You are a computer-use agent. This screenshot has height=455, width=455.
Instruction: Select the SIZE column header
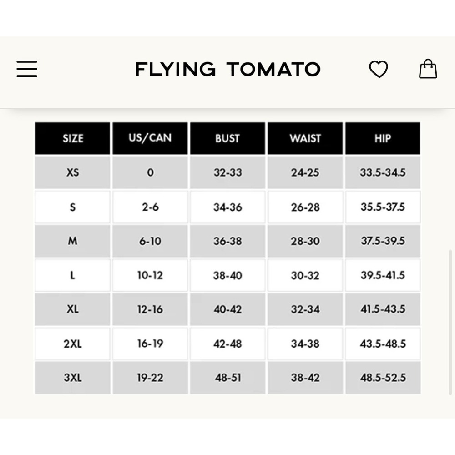72,138
